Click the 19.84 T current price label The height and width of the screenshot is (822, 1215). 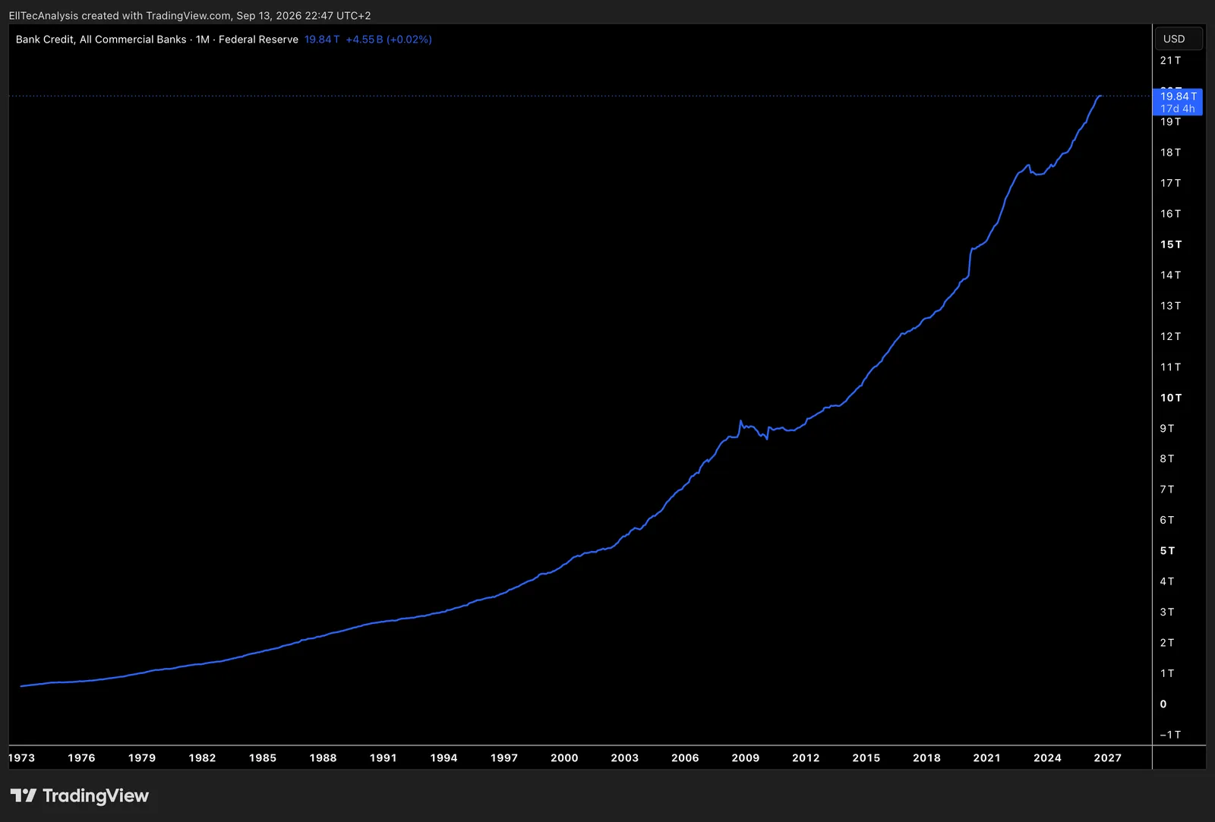click(1178, 96)
